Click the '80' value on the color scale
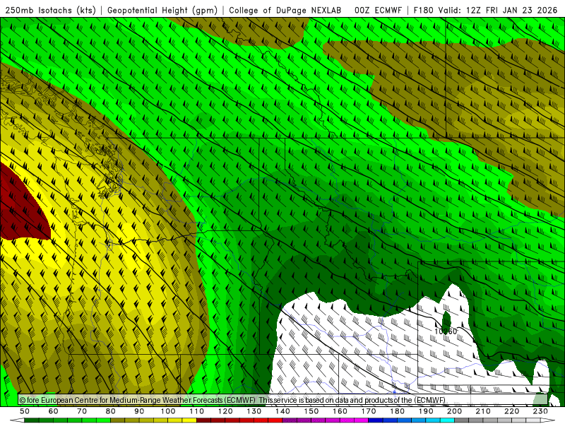 (x=111, y=411)
